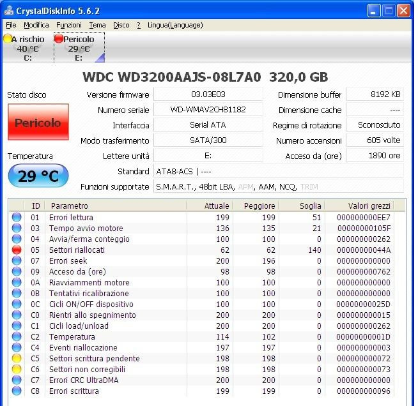This screenshot has width=418, height=406.
Task: Click the blue status icon for Errori scrittura
Action: [17, 391]
